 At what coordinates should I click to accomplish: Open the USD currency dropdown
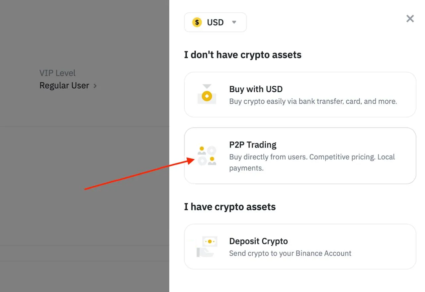point(215,22)
